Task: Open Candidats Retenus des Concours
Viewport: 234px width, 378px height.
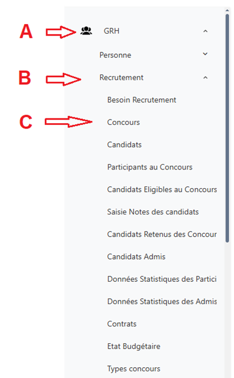Action: click(x=162, y=234)
